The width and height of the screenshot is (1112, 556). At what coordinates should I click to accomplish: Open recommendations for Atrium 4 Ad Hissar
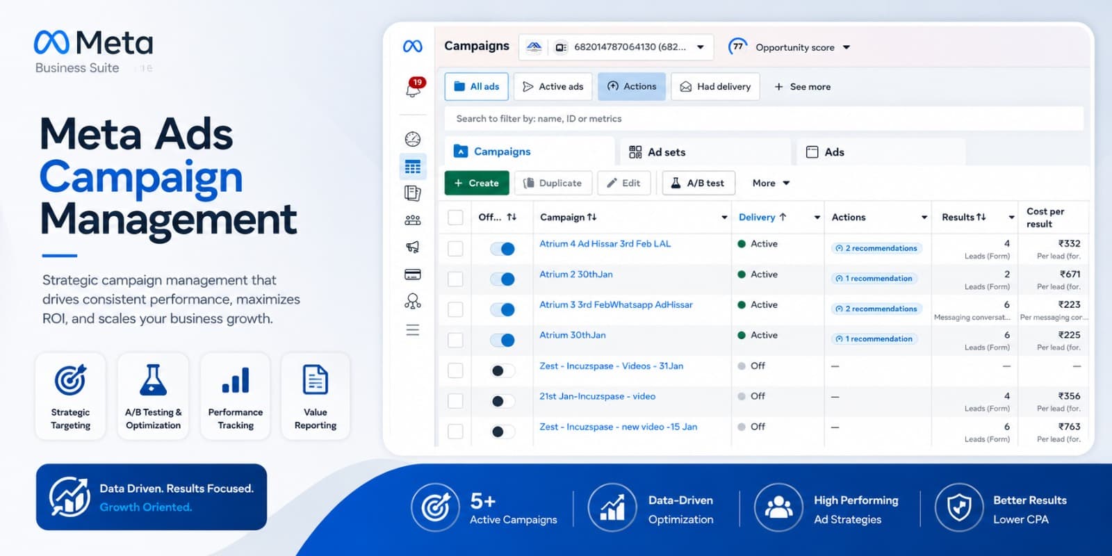click(x=876, y=248)
